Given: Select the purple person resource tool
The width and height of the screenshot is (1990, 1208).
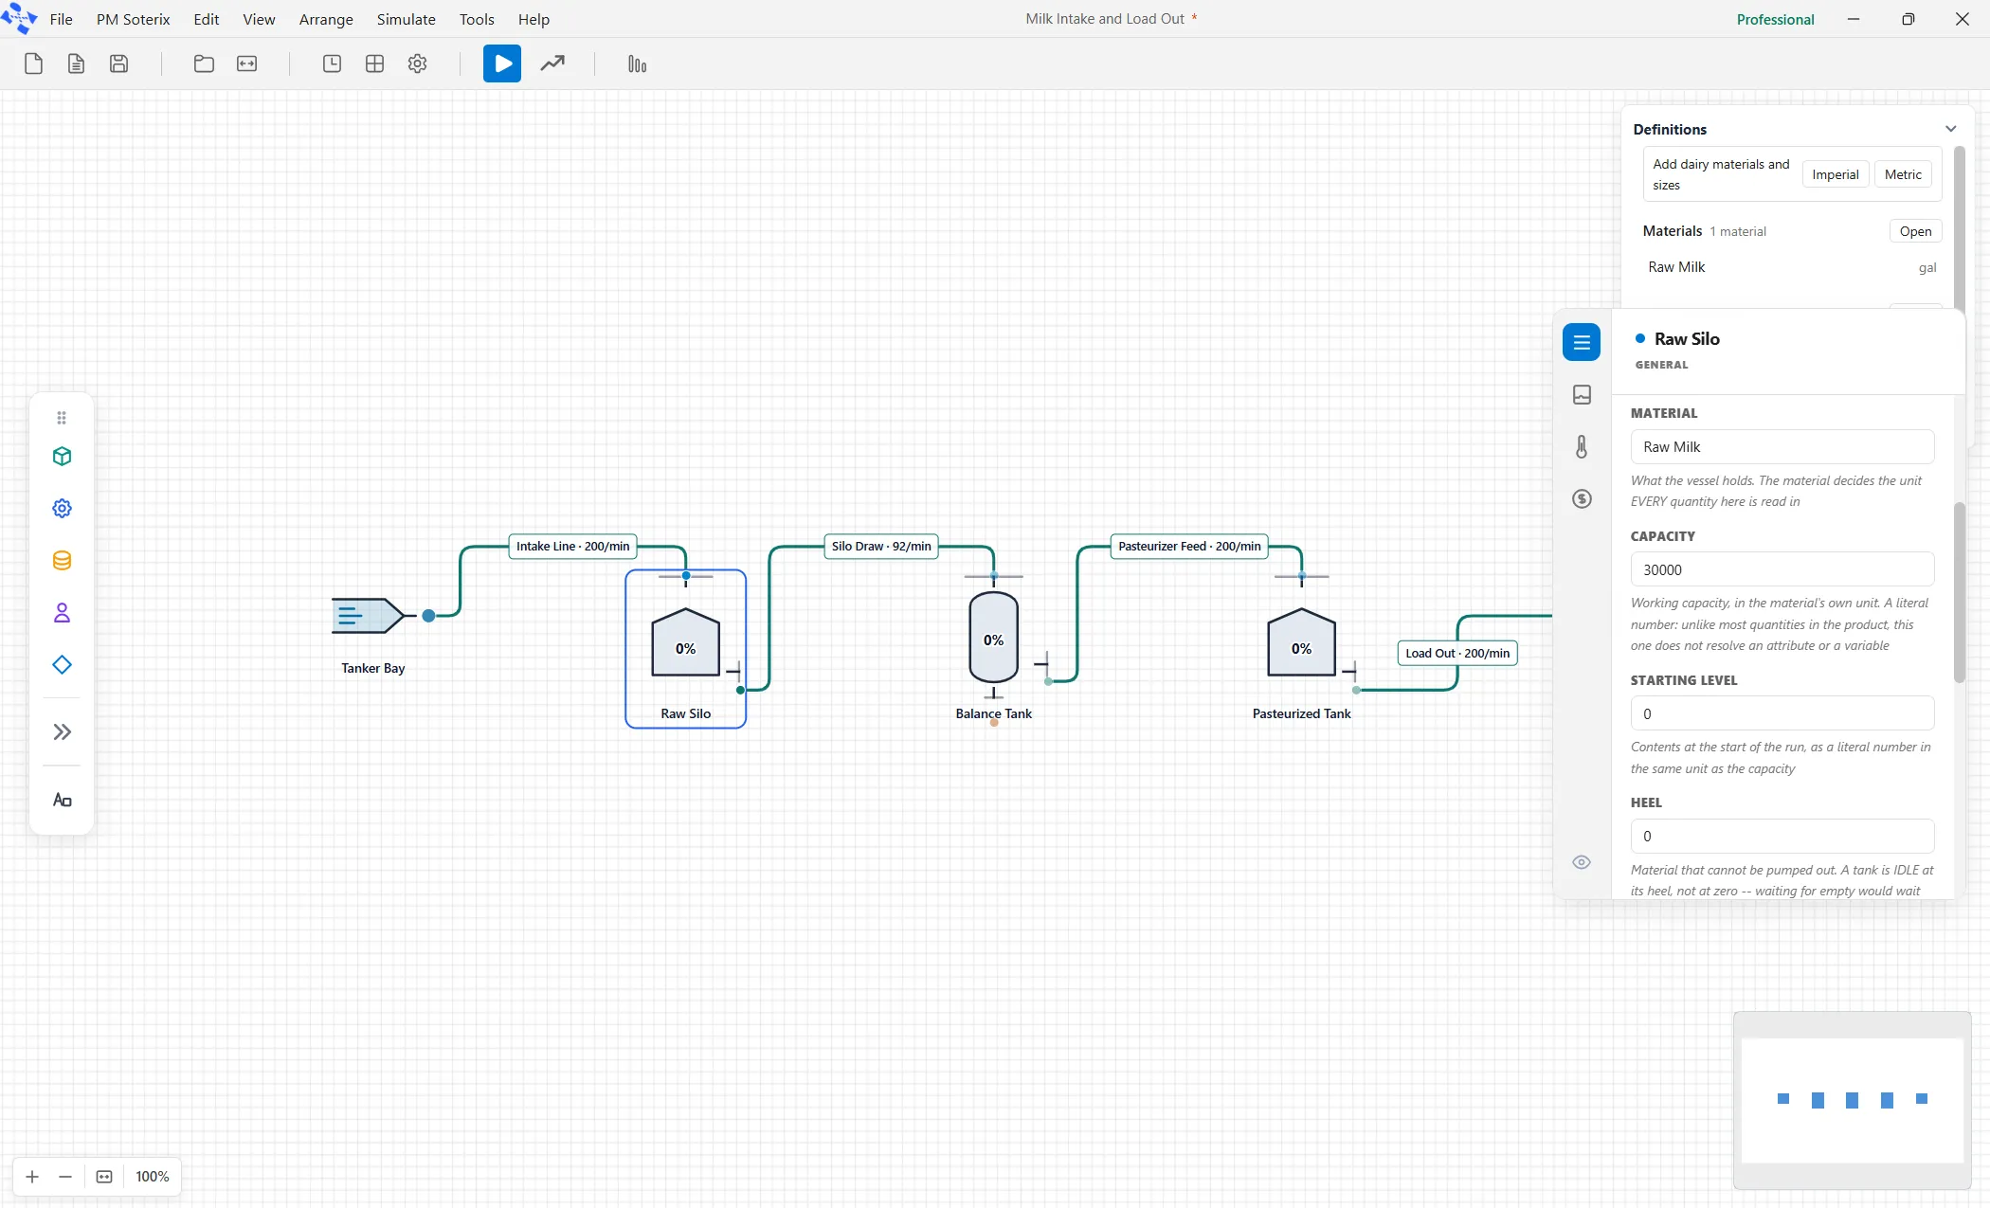Looking at the screenshot, I should coord(62,613).
